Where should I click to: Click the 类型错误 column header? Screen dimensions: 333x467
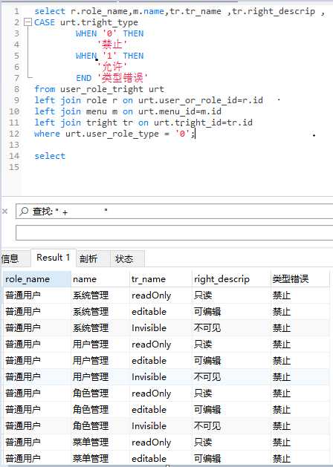click(x=300, y=279)
